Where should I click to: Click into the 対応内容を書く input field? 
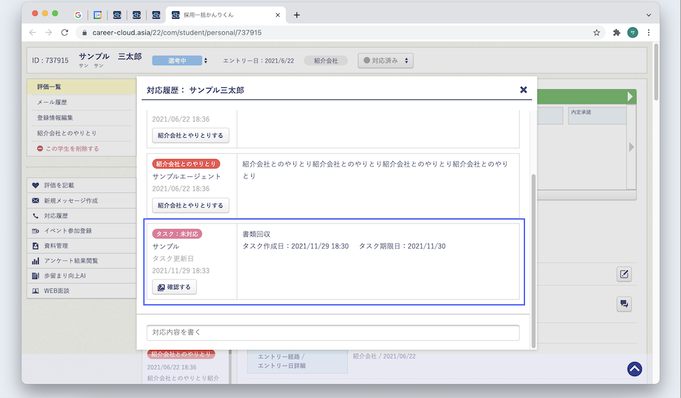(x=333, y=332)
